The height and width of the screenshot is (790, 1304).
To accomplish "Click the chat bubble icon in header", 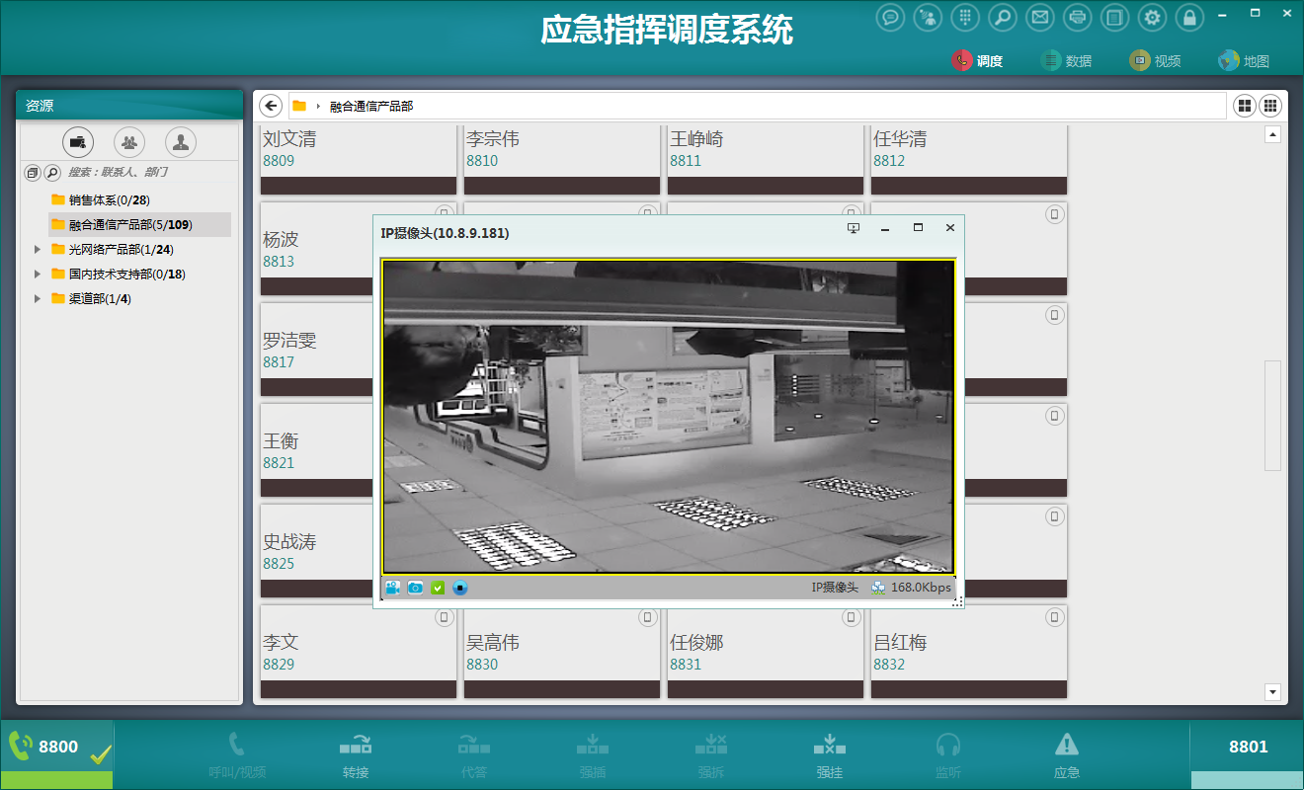I will point(890,18).
